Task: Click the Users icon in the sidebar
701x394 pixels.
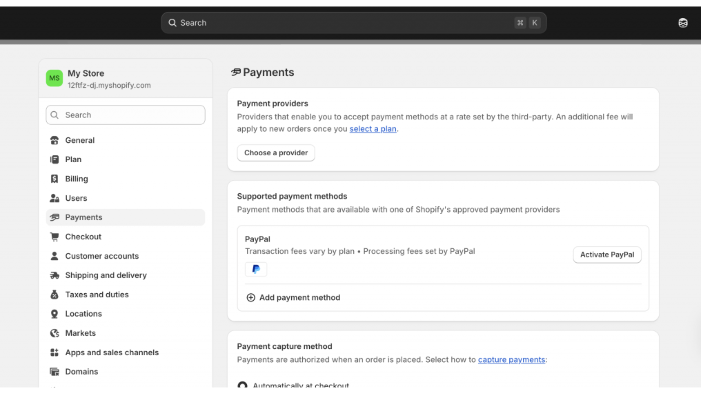Action: (x=54, y=198)
